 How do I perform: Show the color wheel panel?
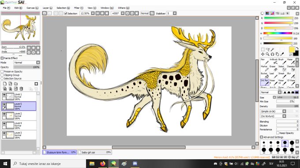tap(262, 13)
